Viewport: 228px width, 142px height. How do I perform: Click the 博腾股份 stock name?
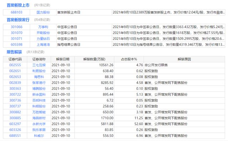tap(39, 88)
